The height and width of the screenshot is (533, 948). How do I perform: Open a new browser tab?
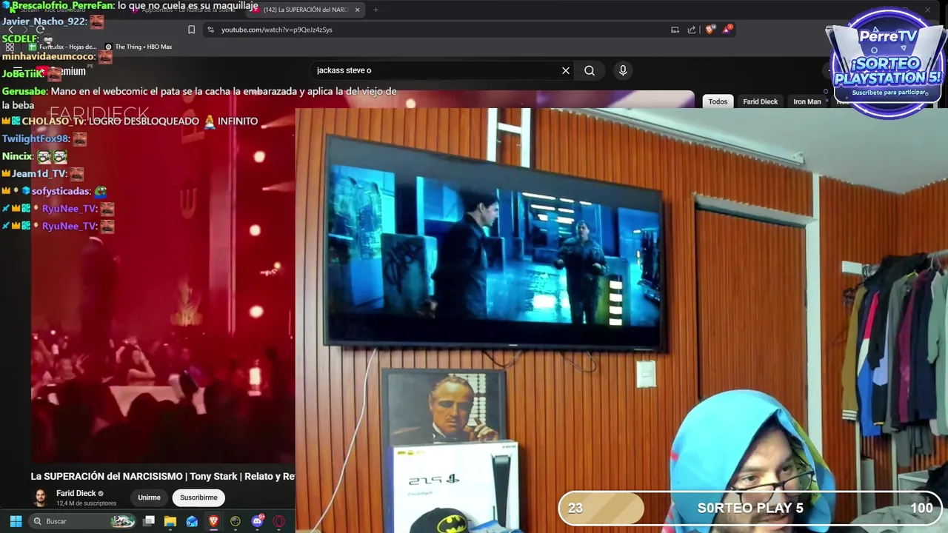[375, 10]
